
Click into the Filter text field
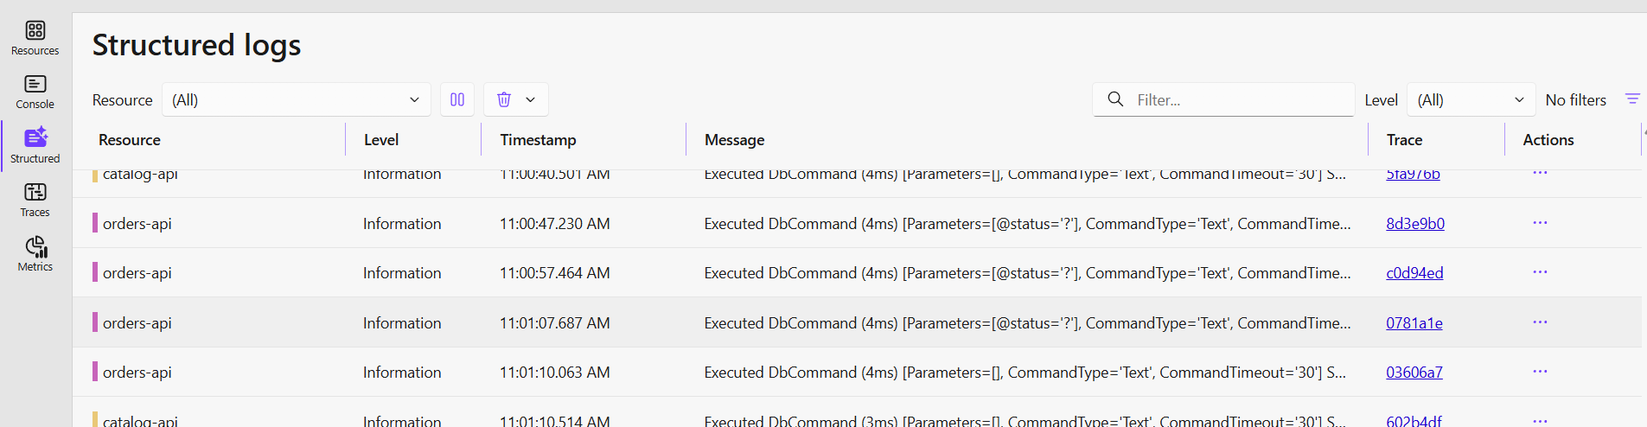1241,99
